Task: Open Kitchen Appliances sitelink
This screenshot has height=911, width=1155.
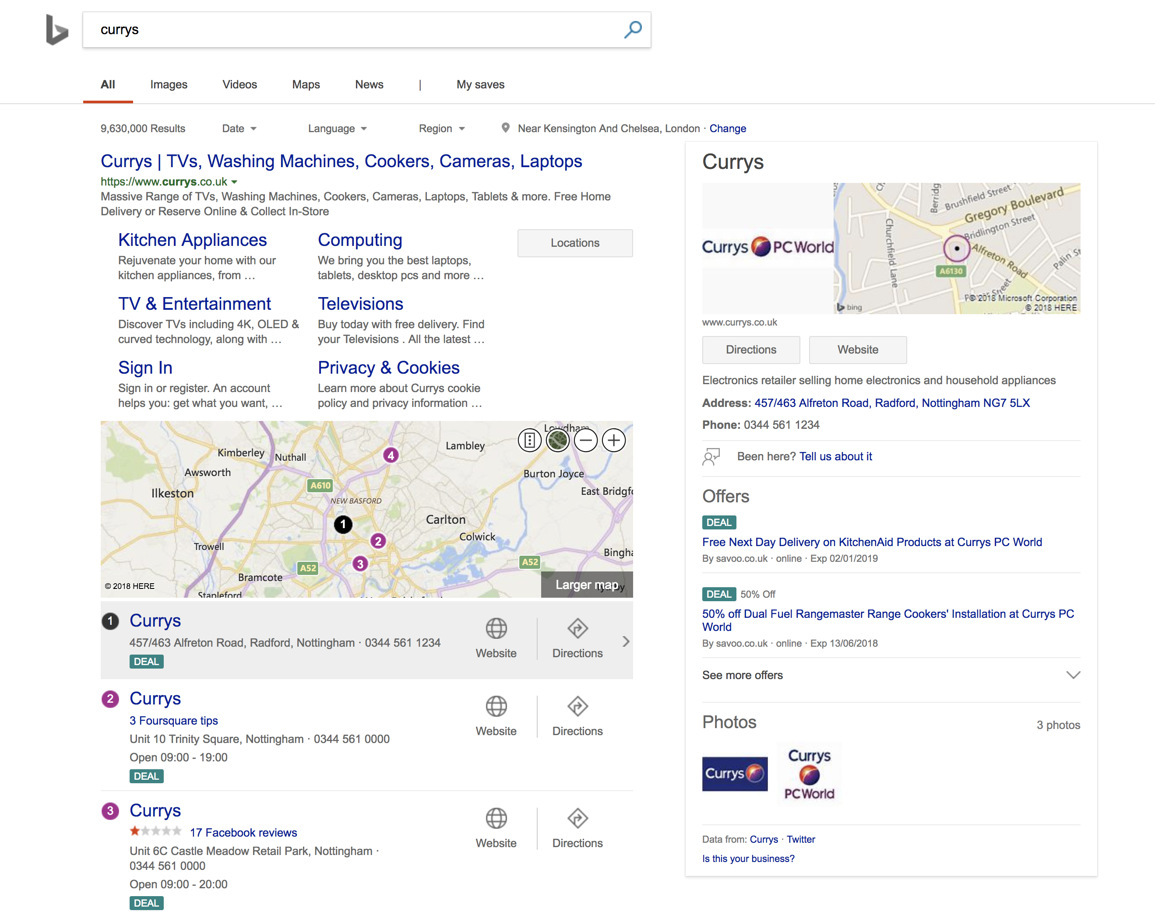Action: tap(192, 240)
